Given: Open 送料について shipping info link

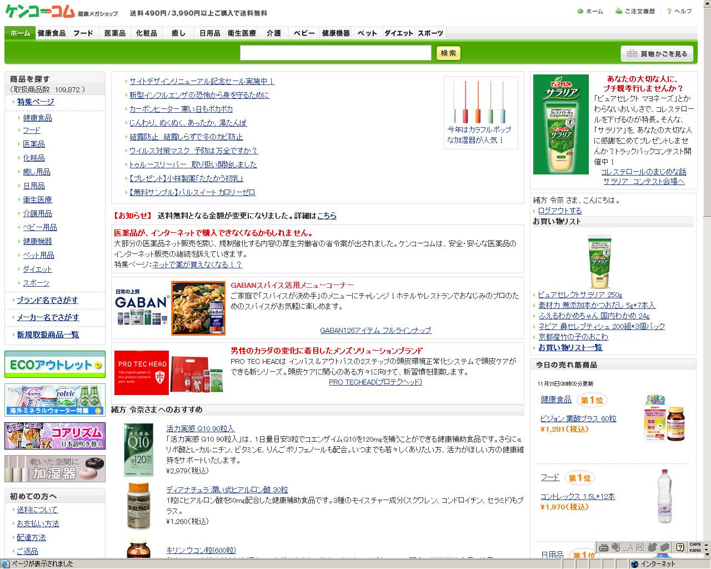Looking at the screenshot, I should click(37, 510).
